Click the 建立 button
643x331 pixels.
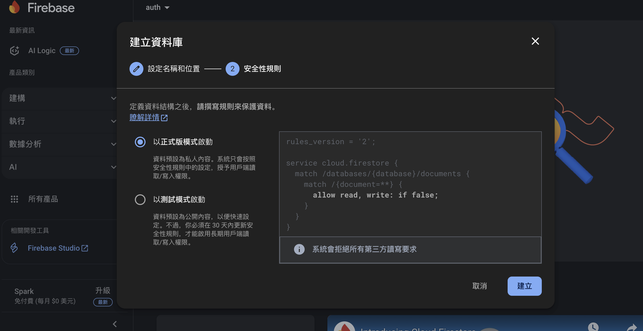(524, 286)
